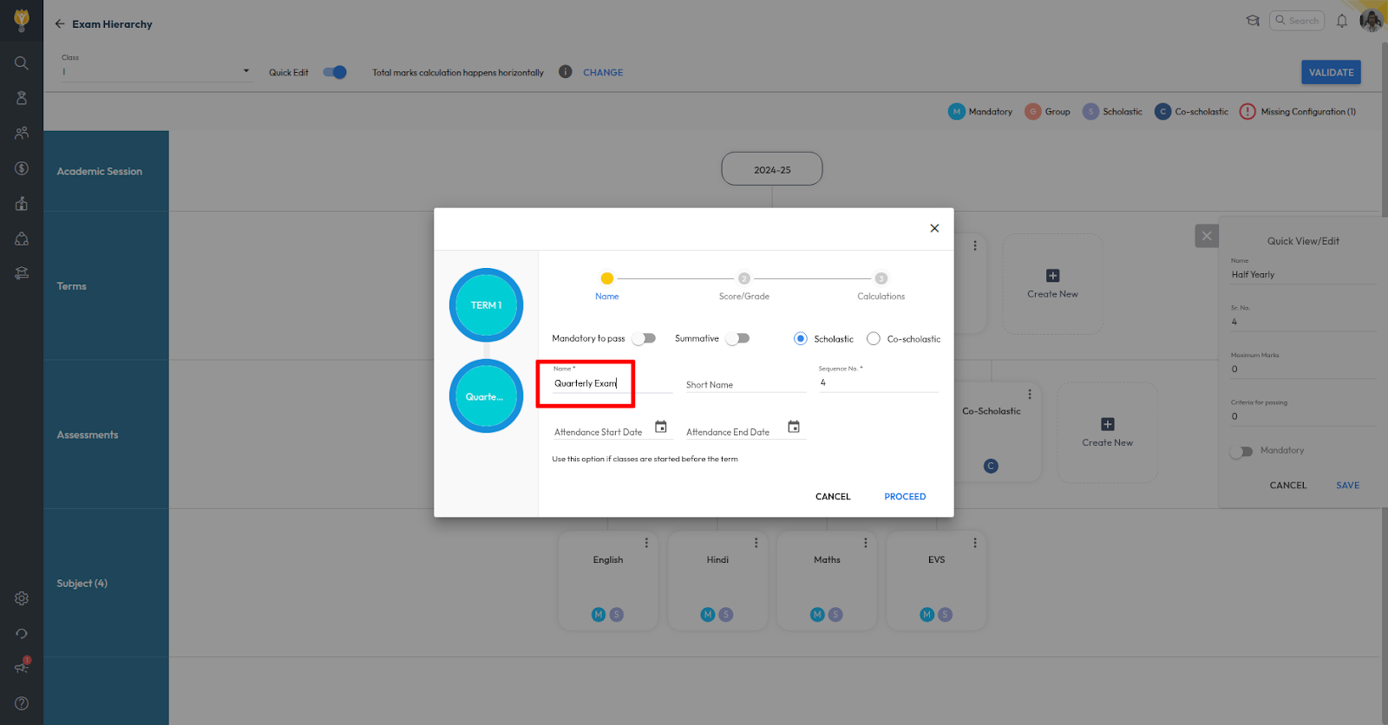Open the Attendance Start Date calendar
The height and width of the screenshot is (725, 1388).
coord(660,427)
